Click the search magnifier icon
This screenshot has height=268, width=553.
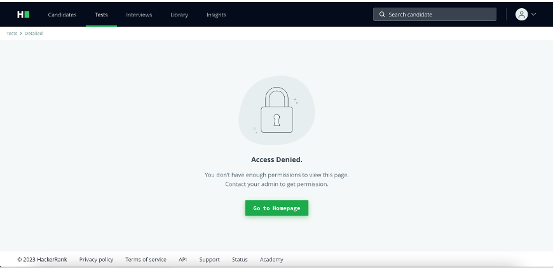click(382, 15)
